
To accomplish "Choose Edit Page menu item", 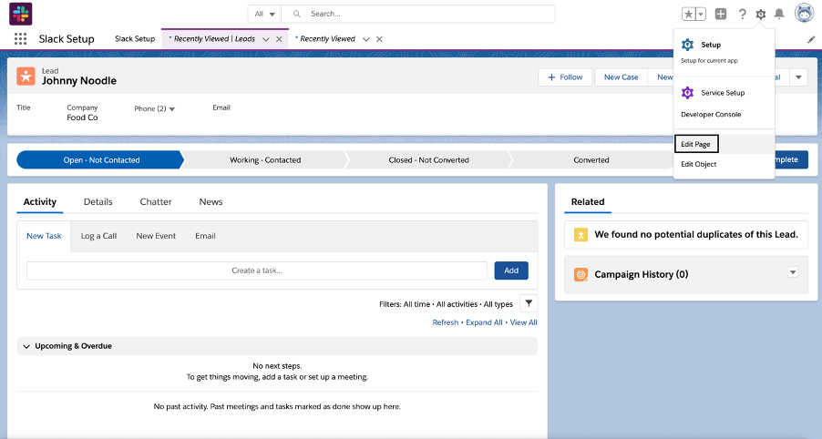I will (696, 144).
